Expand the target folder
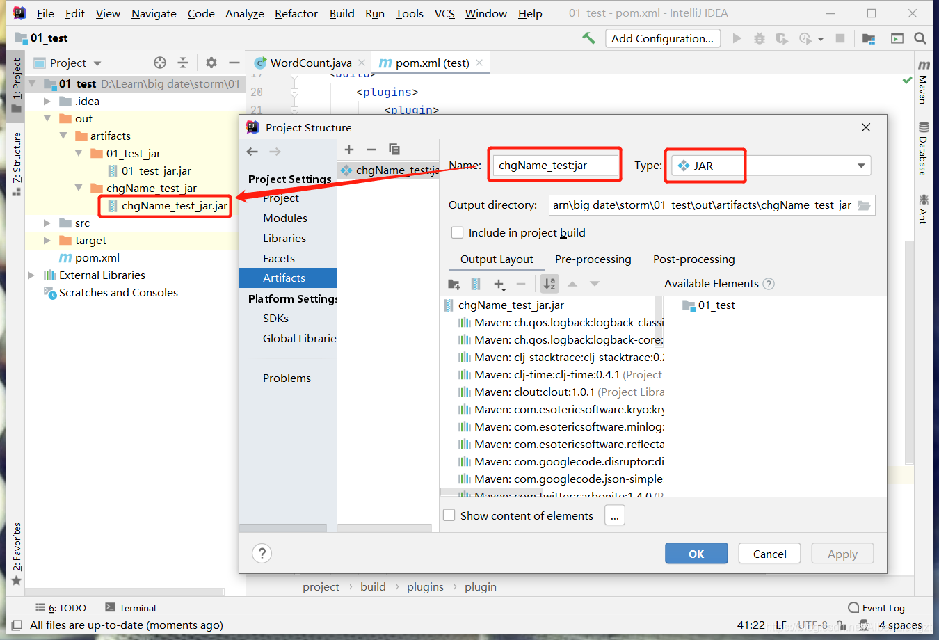The width and height of the screenshot is (939, 640). click(47, 241)
